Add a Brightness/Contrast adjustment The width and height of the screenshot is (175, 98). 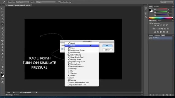[155, 25]
